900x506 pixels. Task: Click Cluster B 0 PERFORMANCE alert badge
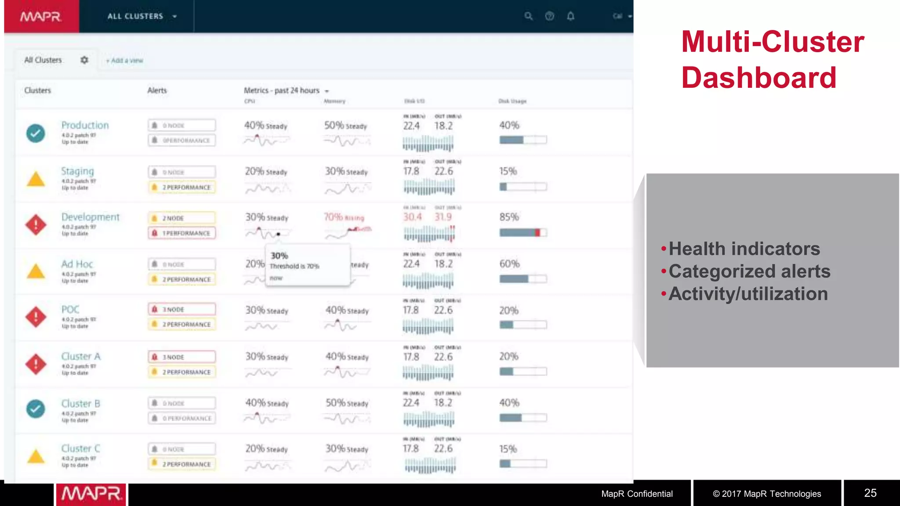point(182,418)
